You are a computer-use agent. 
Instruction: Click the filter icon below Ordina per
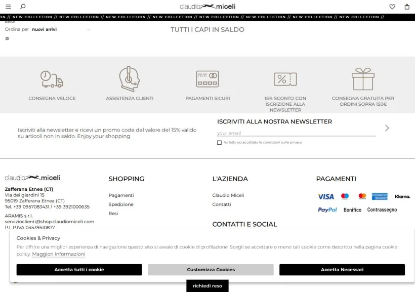[7, 38]
